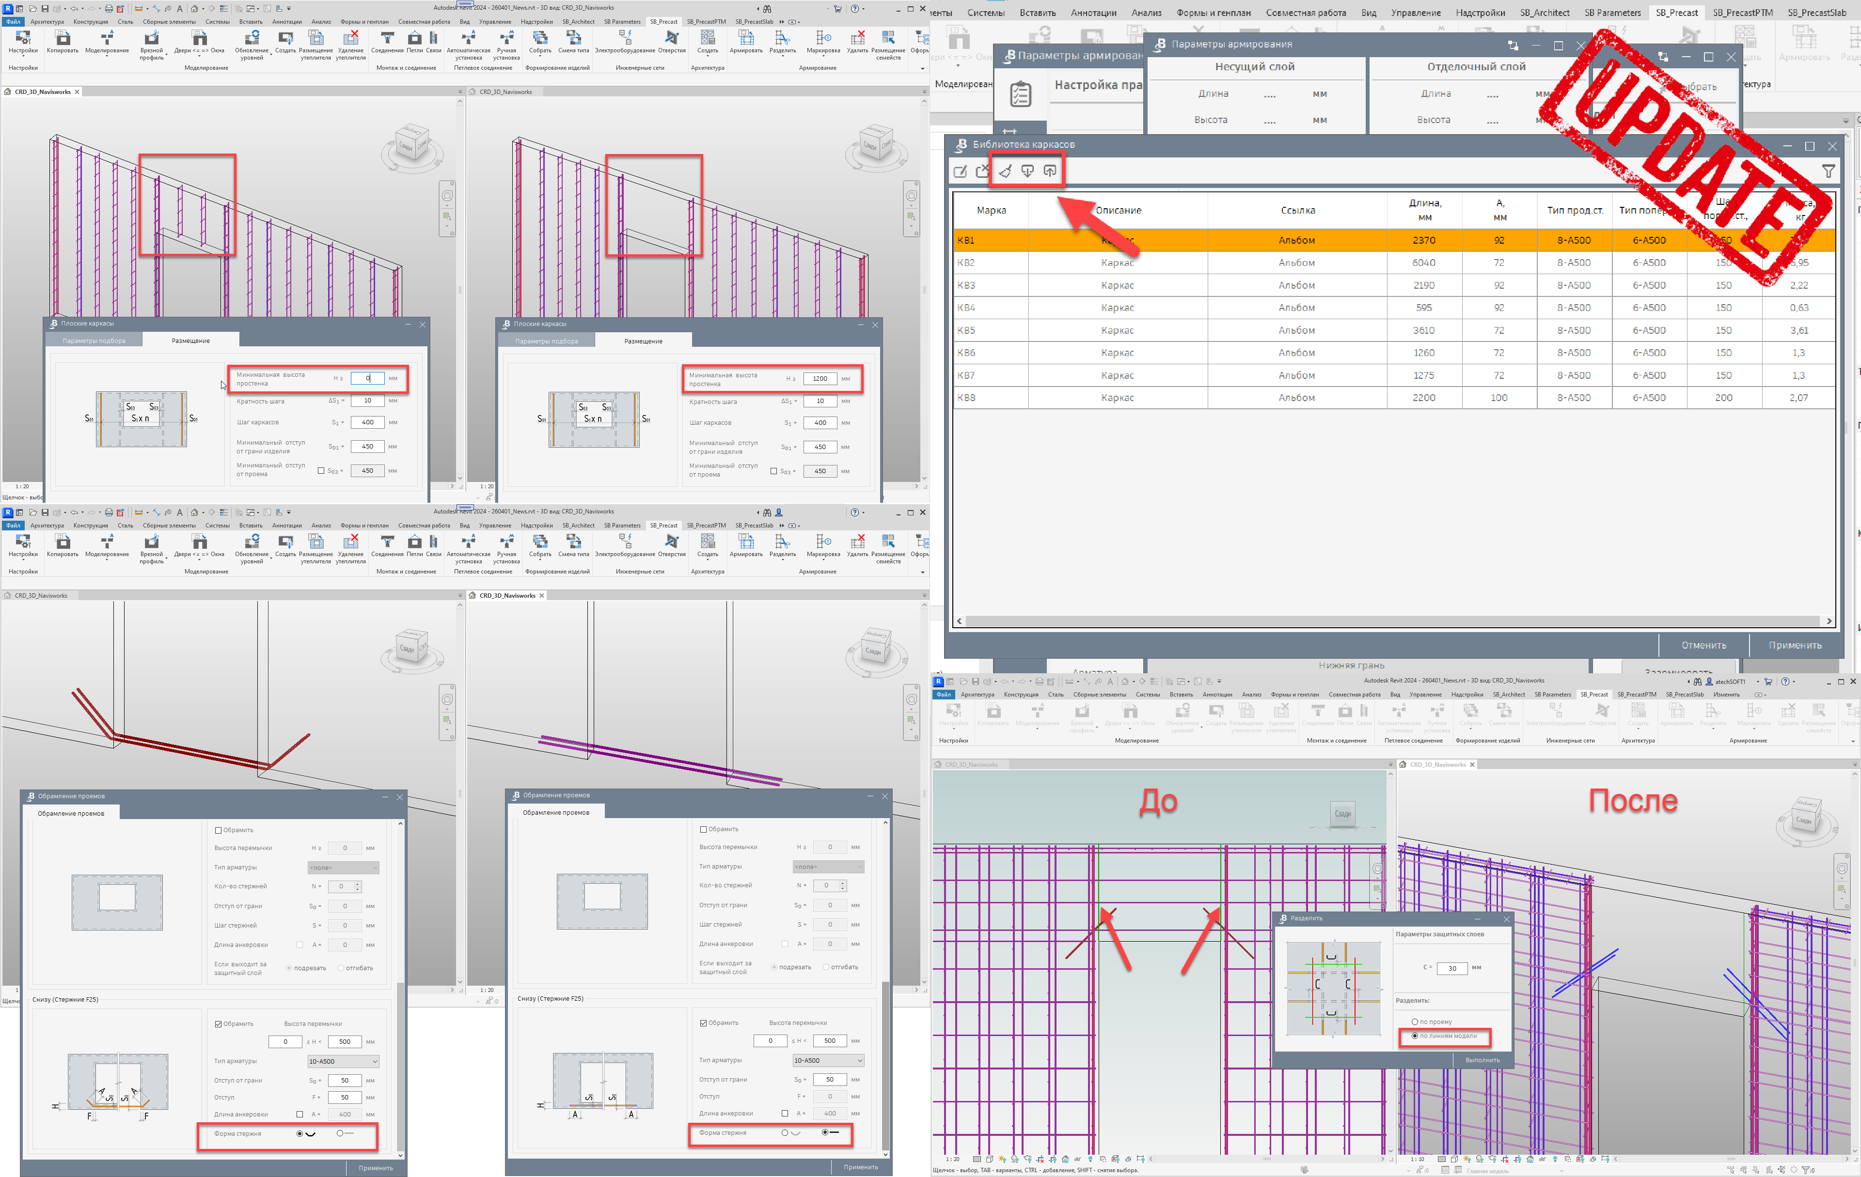This screenshot has width=1861, height=1177.
Task: Click Шаг каркасов field in right Плоские каркасы dialog
Action: point(820,423)
